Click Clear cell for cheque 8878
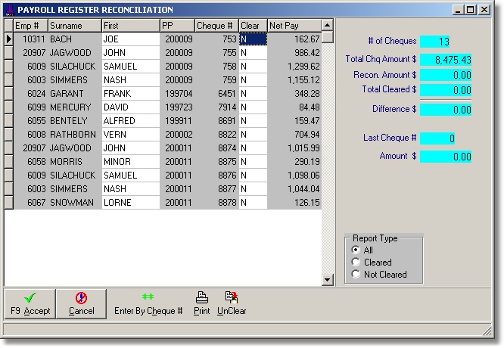 tap(253, 203)
